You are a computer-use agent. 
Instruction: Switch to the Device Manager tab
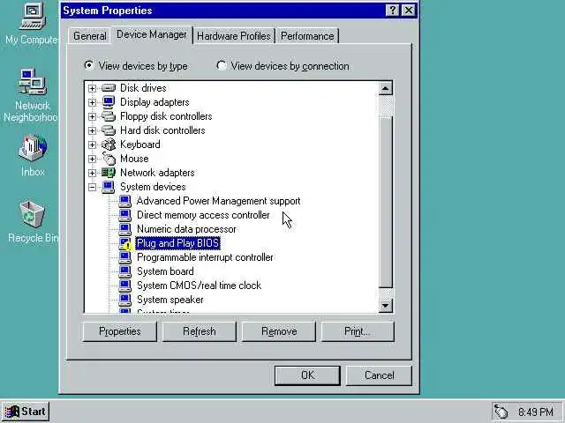coord(152,34)
